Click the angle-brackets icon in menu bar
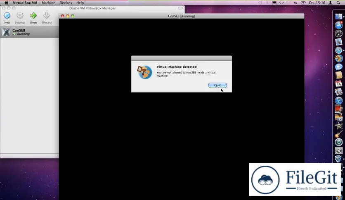345x200 pixels. pyautogui.click(x=281, y=2)
